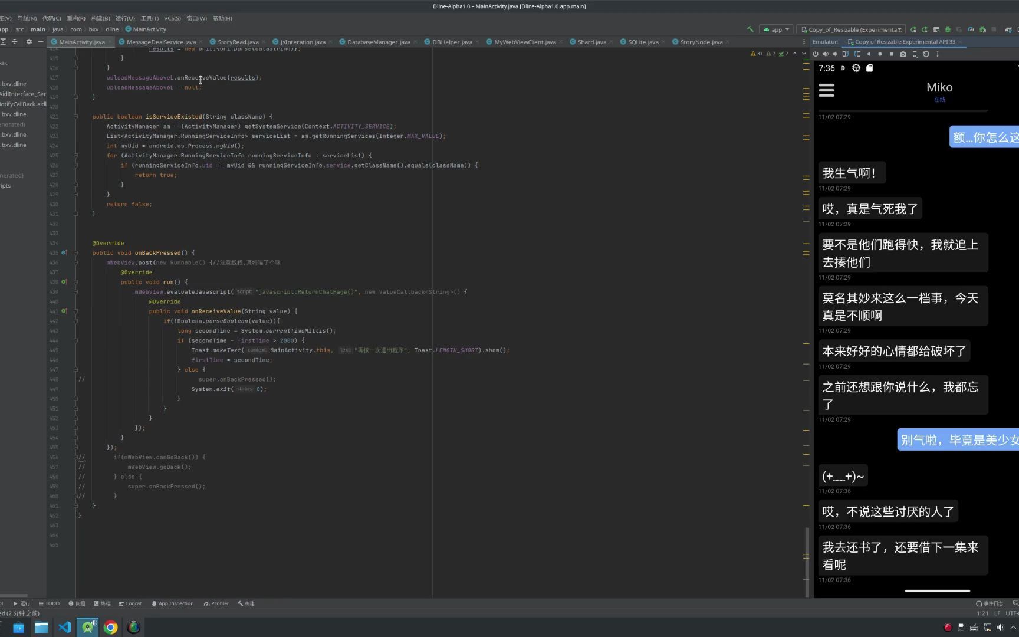Click the Attach Debugger to process icon
Viewport: 1019px width, 637px height.
click(x=982, y=29)
